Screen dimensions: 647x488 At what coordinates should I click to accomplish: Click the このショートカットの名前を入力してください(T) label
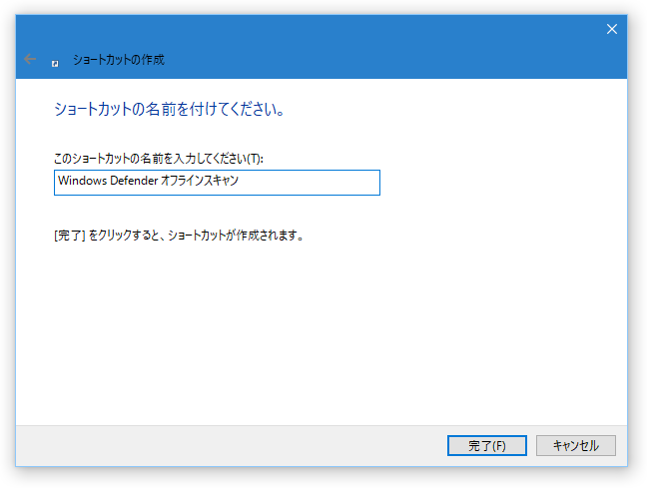159,159
